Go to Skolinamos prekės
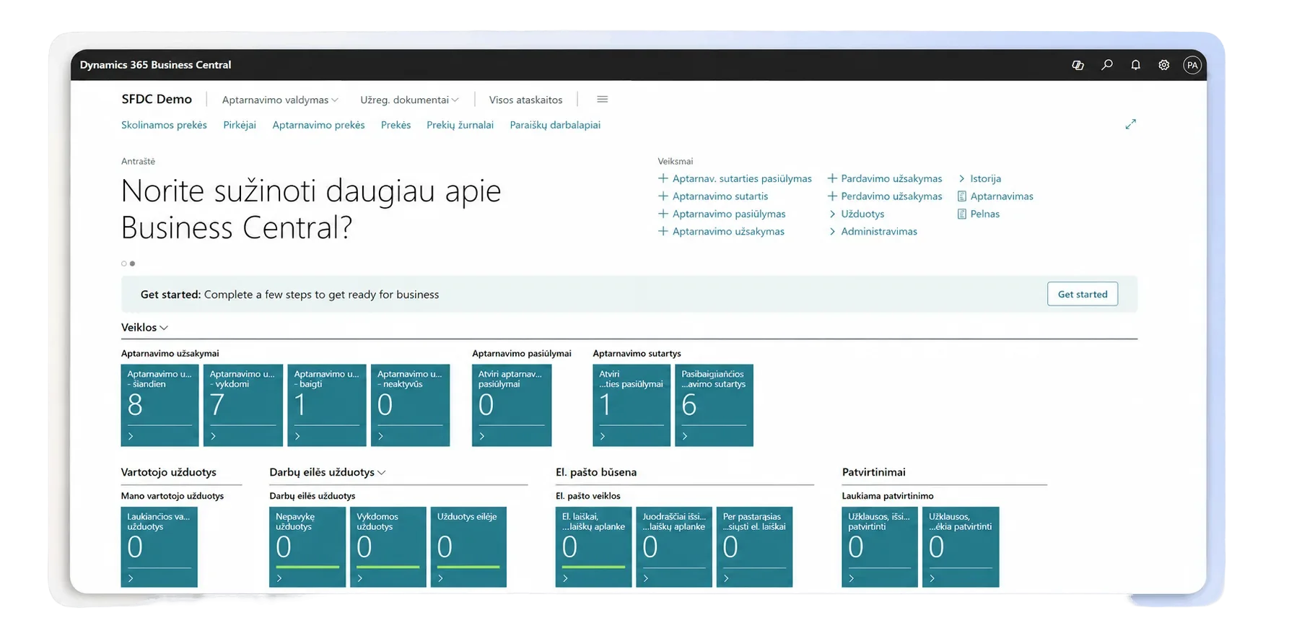1289x636 pixels. [x=164, y=125]
